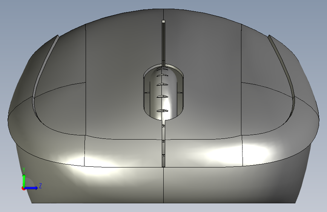
Task: Click the red X axis dot at the triad origin
Action: pos(23,188)
